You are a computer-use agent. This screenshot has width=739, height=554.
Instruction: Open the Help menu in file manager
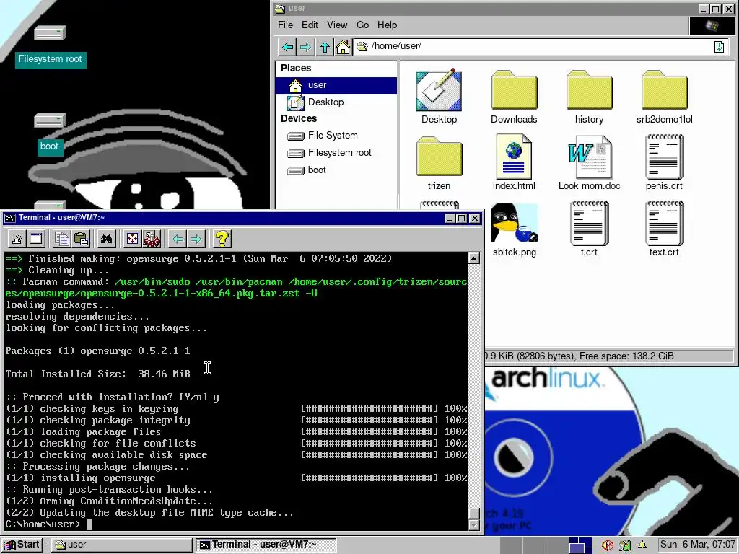387,25
